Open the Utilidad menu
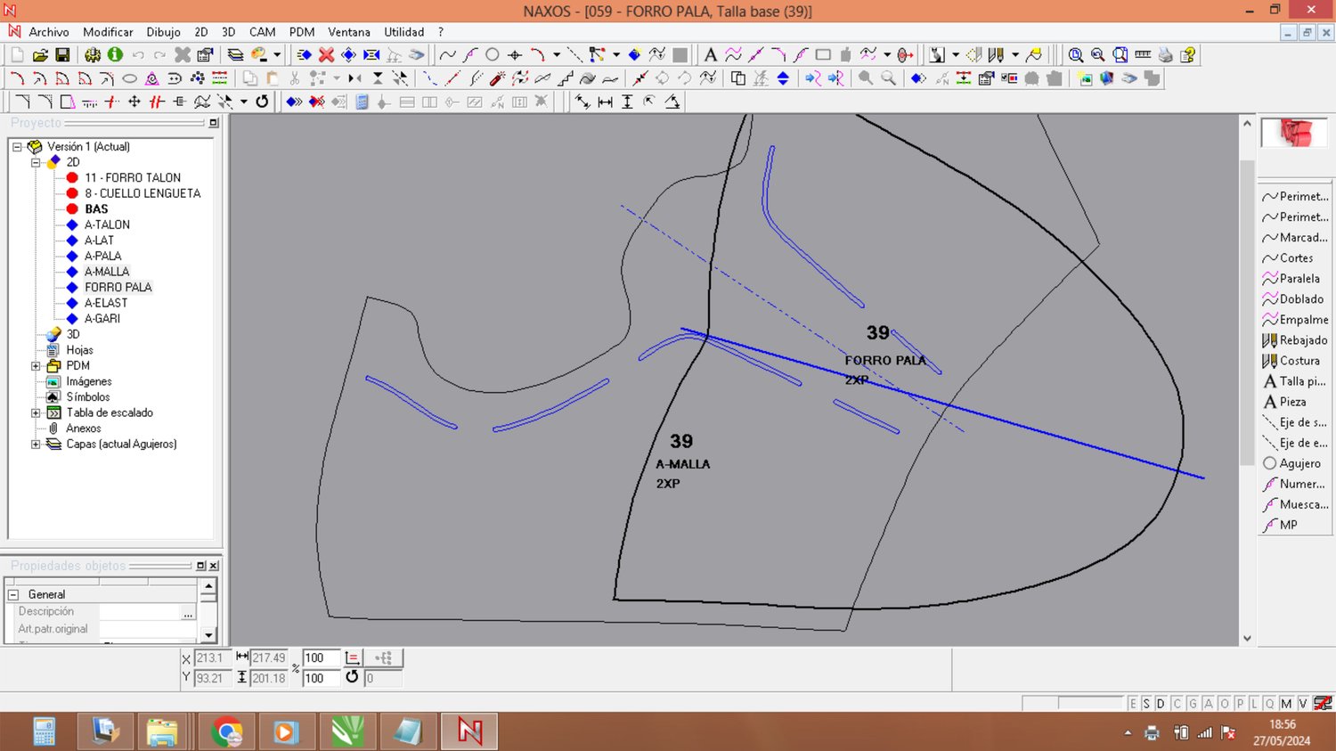This screenshot has width=1336, height=751. point(404,32)
